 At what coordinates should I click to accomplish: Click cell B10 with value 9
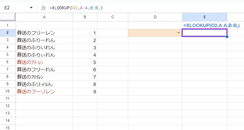85,92
